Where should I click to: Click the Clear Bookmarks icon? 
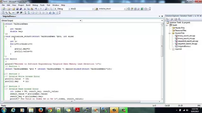57,13
